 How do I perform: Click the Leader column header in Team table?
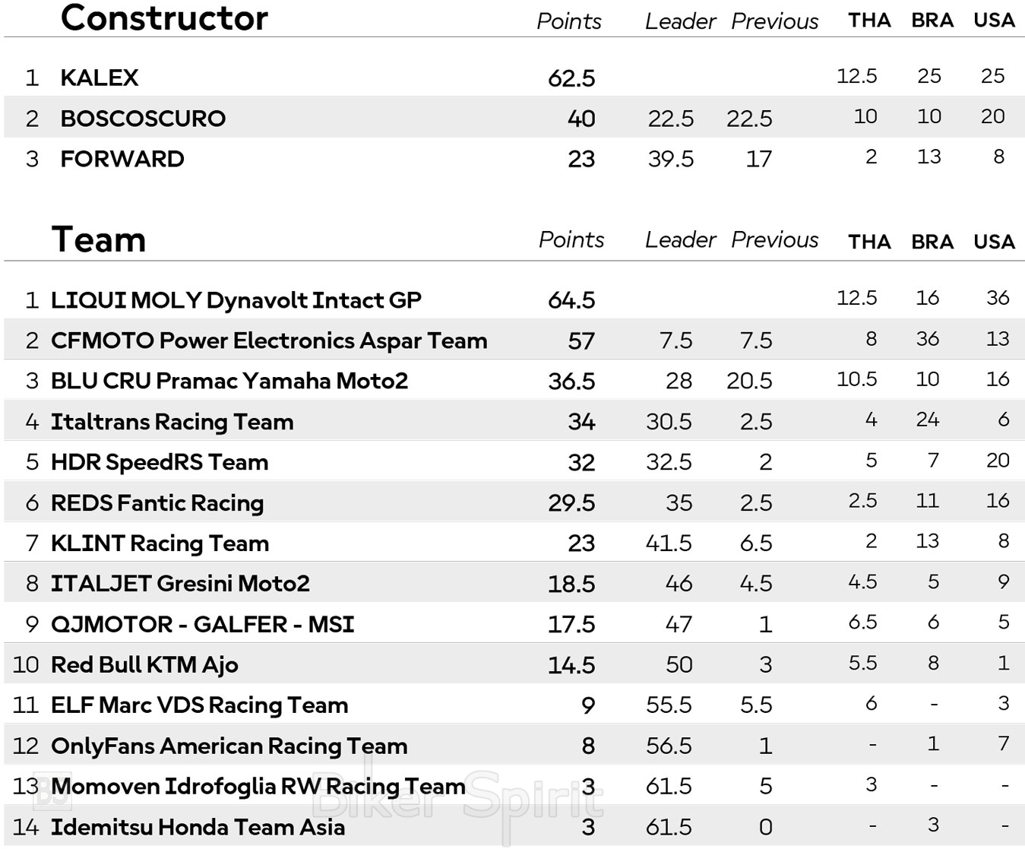pos(680,240)
